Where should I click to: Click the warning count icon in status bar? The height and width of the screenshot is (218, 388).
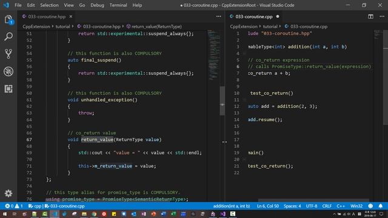tap(17, 206)
